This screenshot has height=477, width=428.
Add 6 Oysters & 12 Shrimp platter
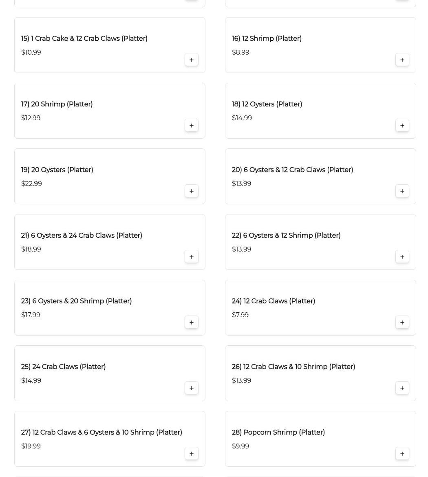tap(402, 257)
